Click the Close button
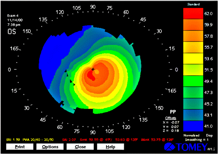Image resolution: width=218 pixels, height=154 pixels. (80, 147)
